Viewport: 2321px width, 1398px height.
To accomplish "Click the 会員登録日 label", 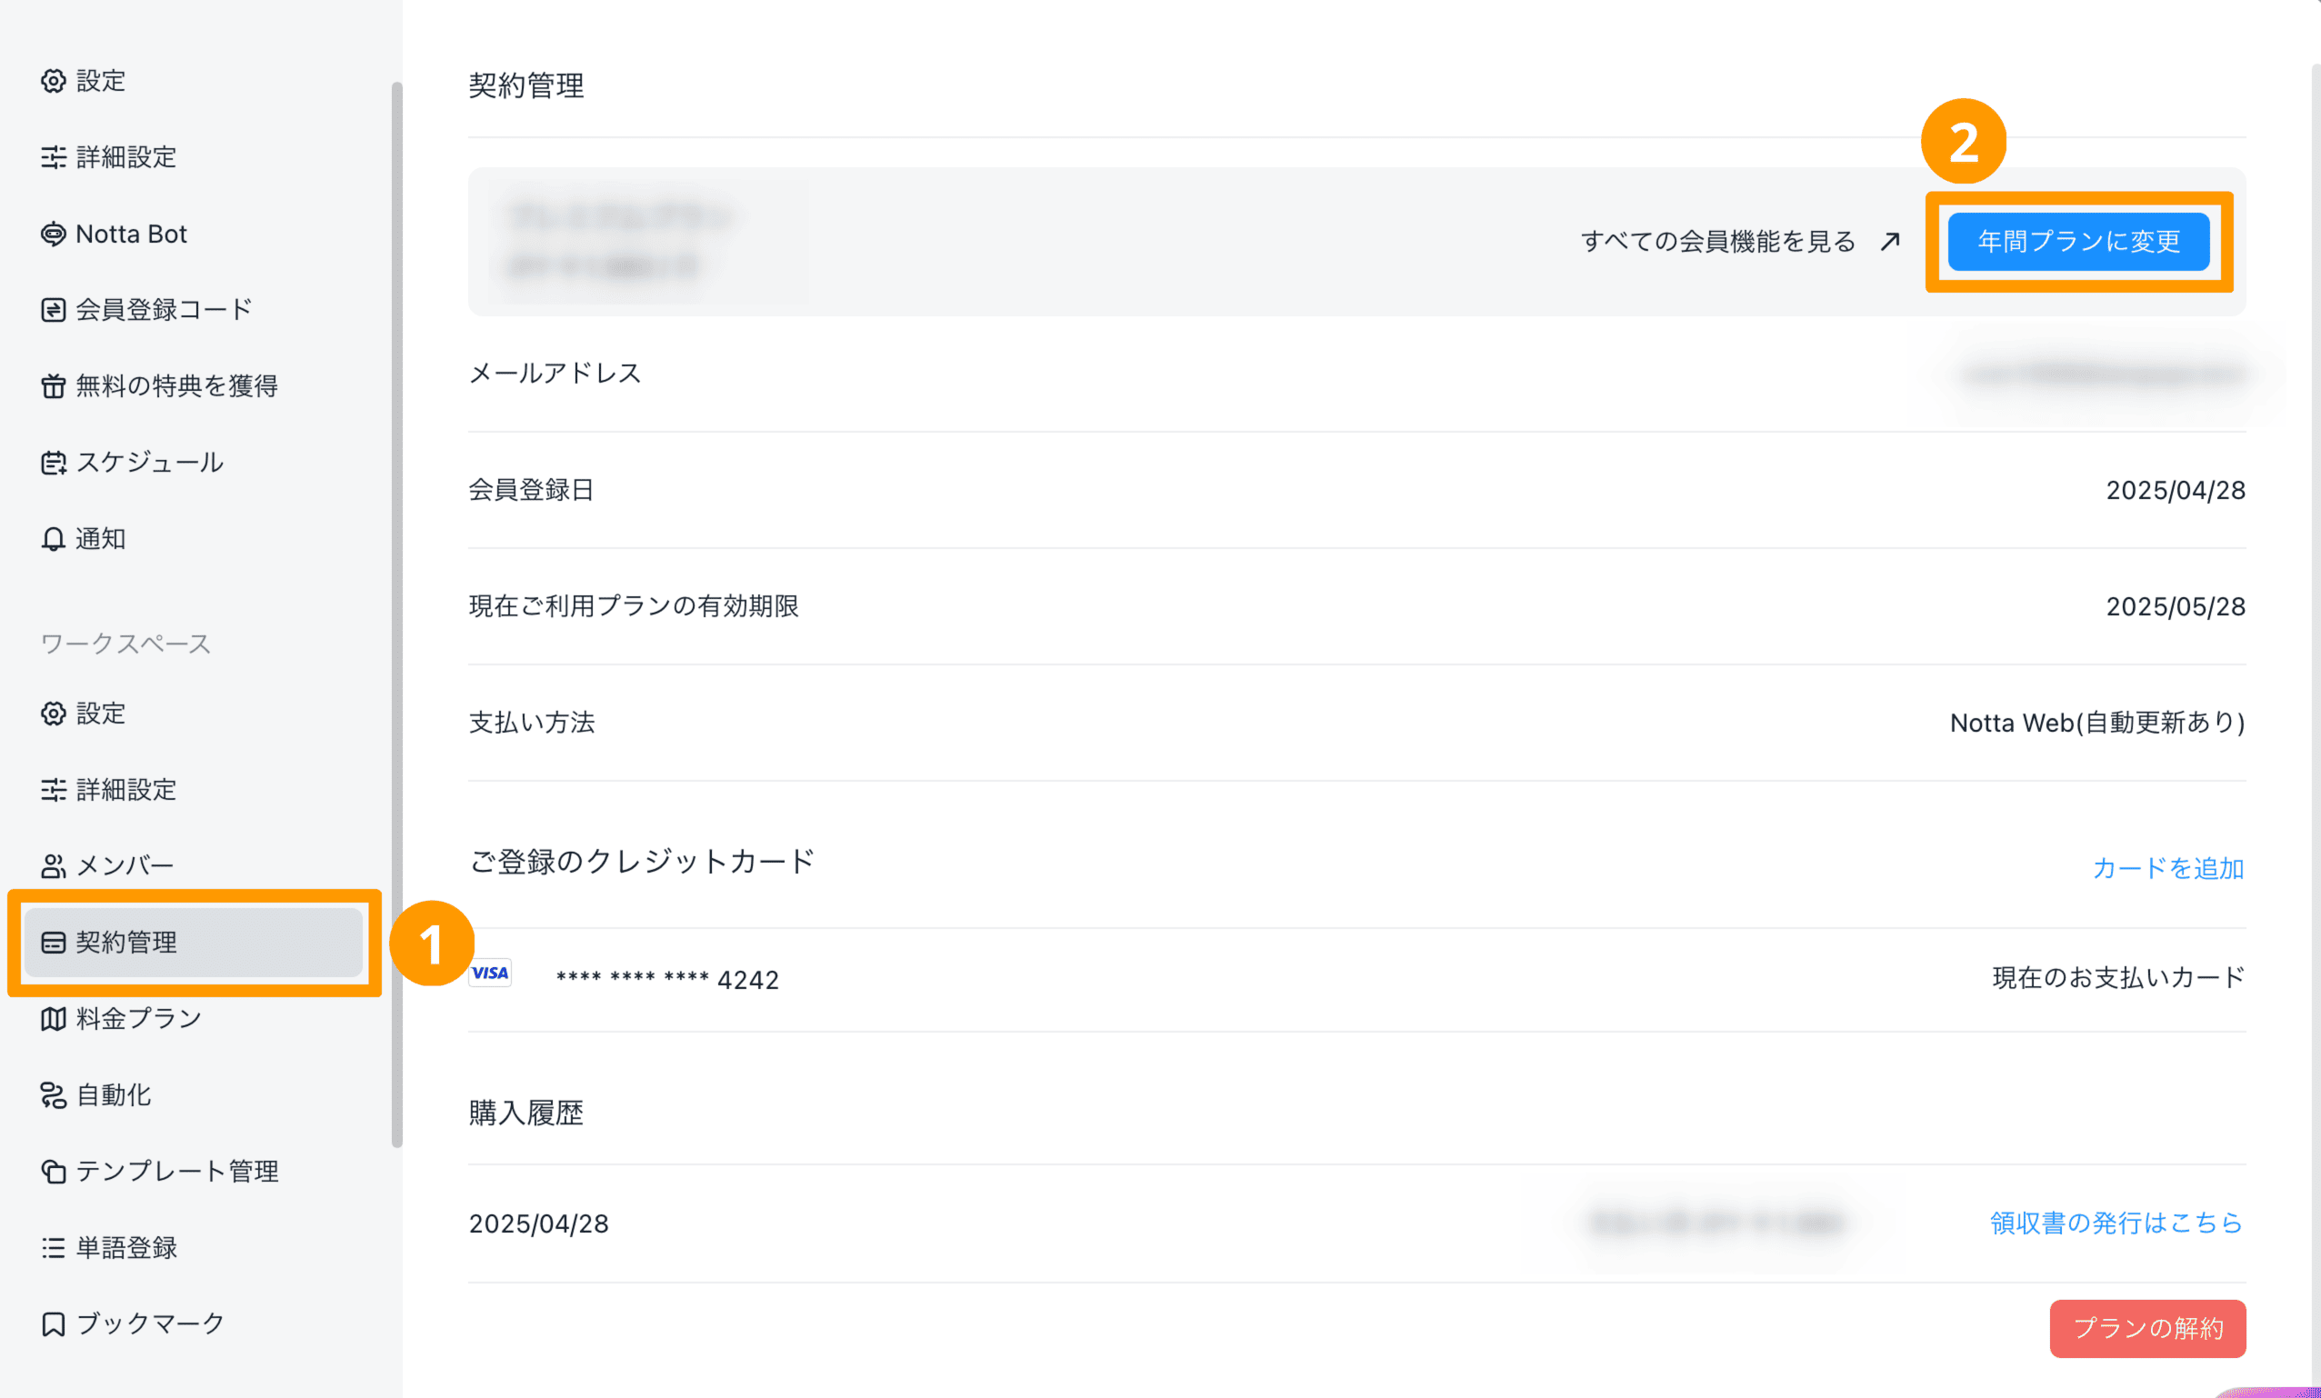I will [x=531, y=490].
